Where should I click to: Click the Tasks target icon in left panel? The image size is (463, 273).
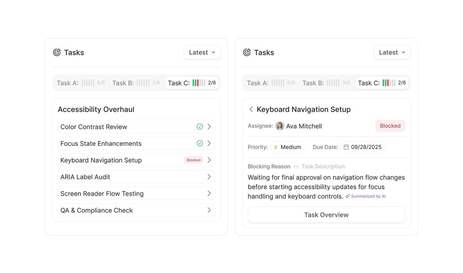coord(57,52)
